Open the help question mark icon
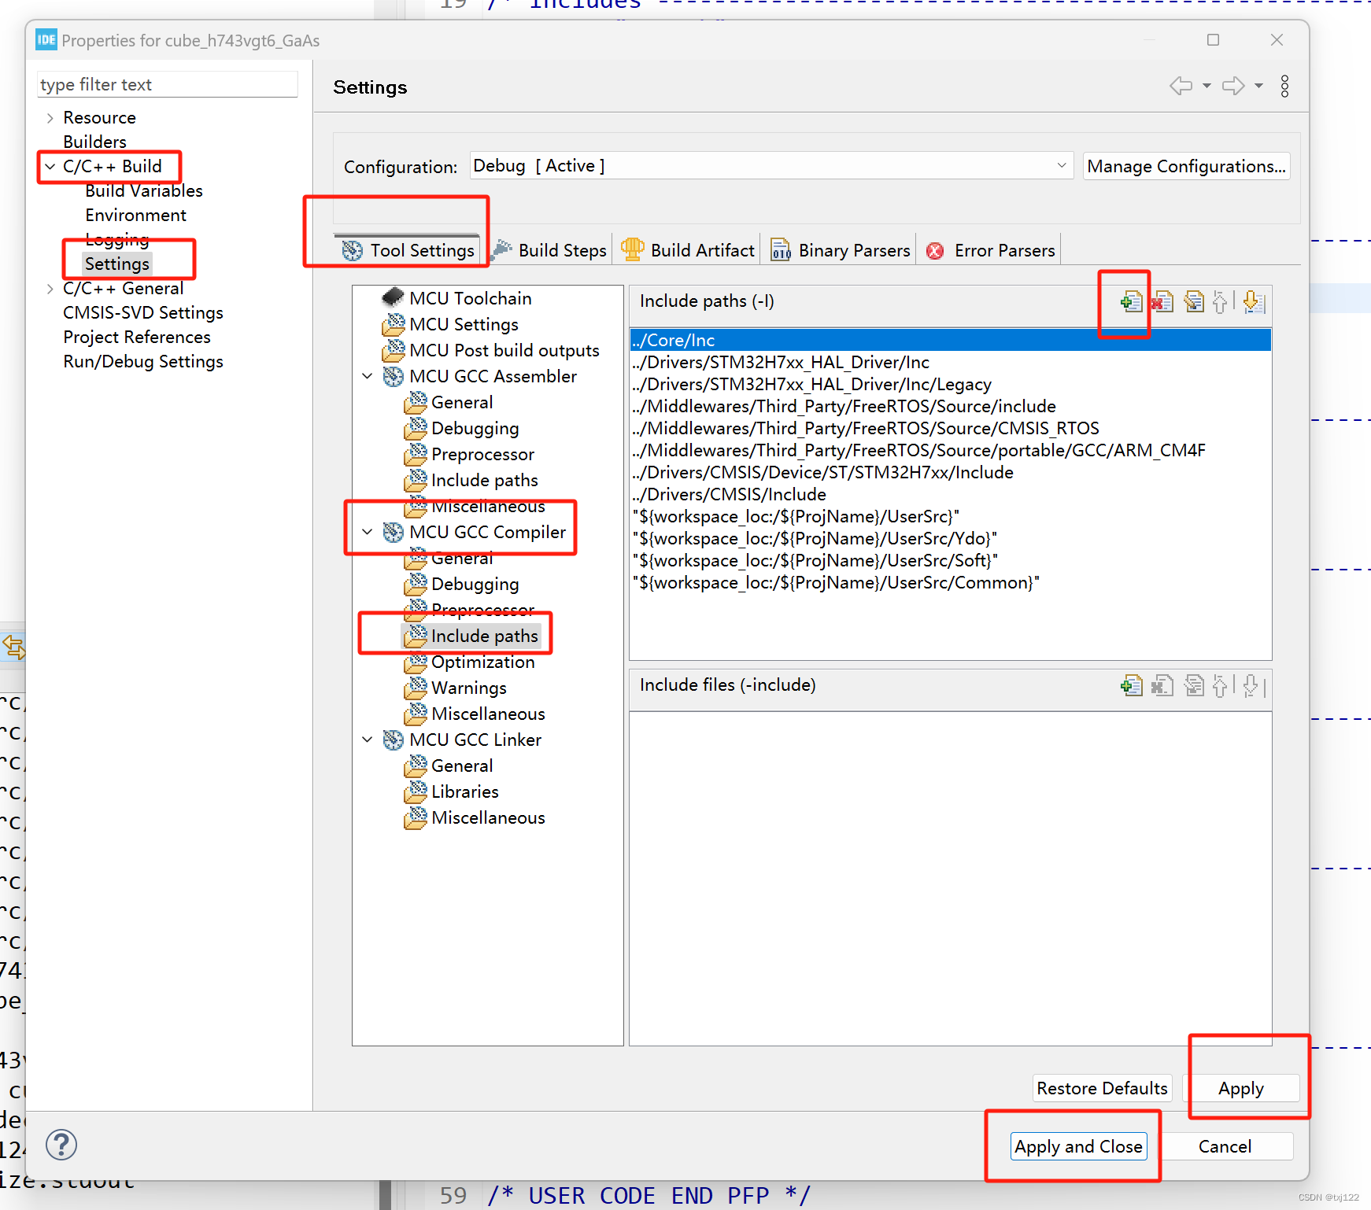The height and width of the screenshot is (1210, 1371). point(61,1145)
